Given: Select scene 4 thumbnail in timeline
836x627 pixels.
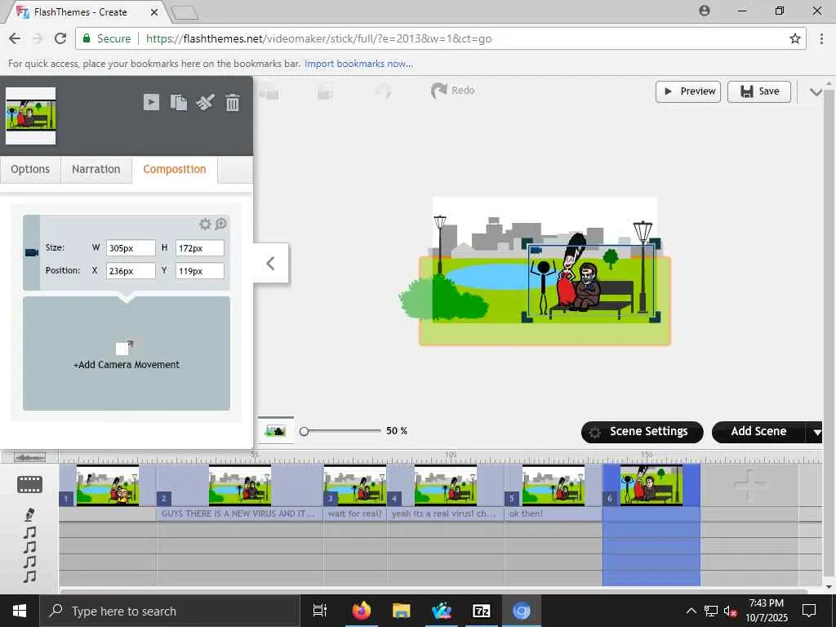Looking at the screenshot, I should pos(446,485).
